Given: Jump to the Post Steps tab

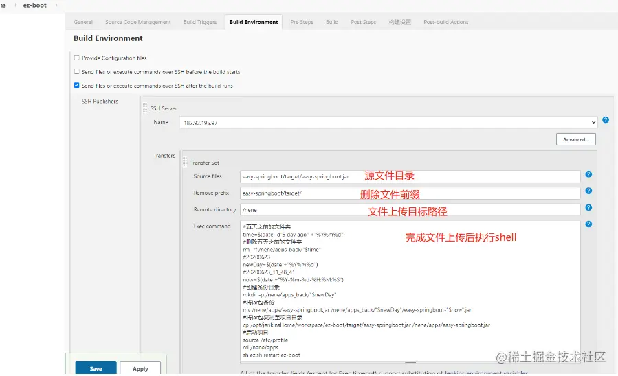Looking at the screenshot, I should 364,22.
